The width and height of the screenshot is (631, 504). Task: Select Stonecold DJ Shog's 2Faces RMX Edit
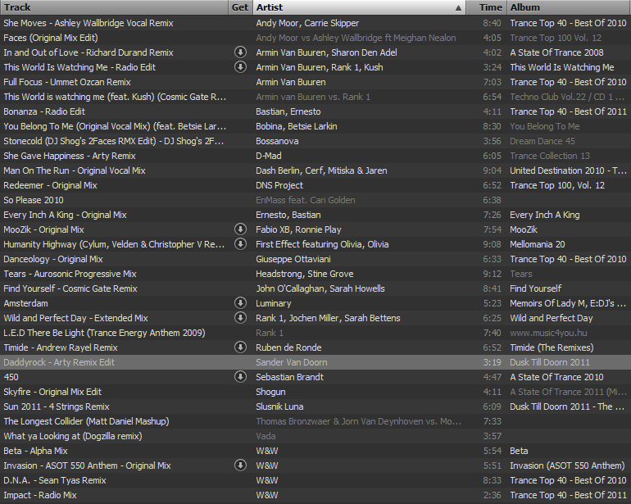coord(113,141)
